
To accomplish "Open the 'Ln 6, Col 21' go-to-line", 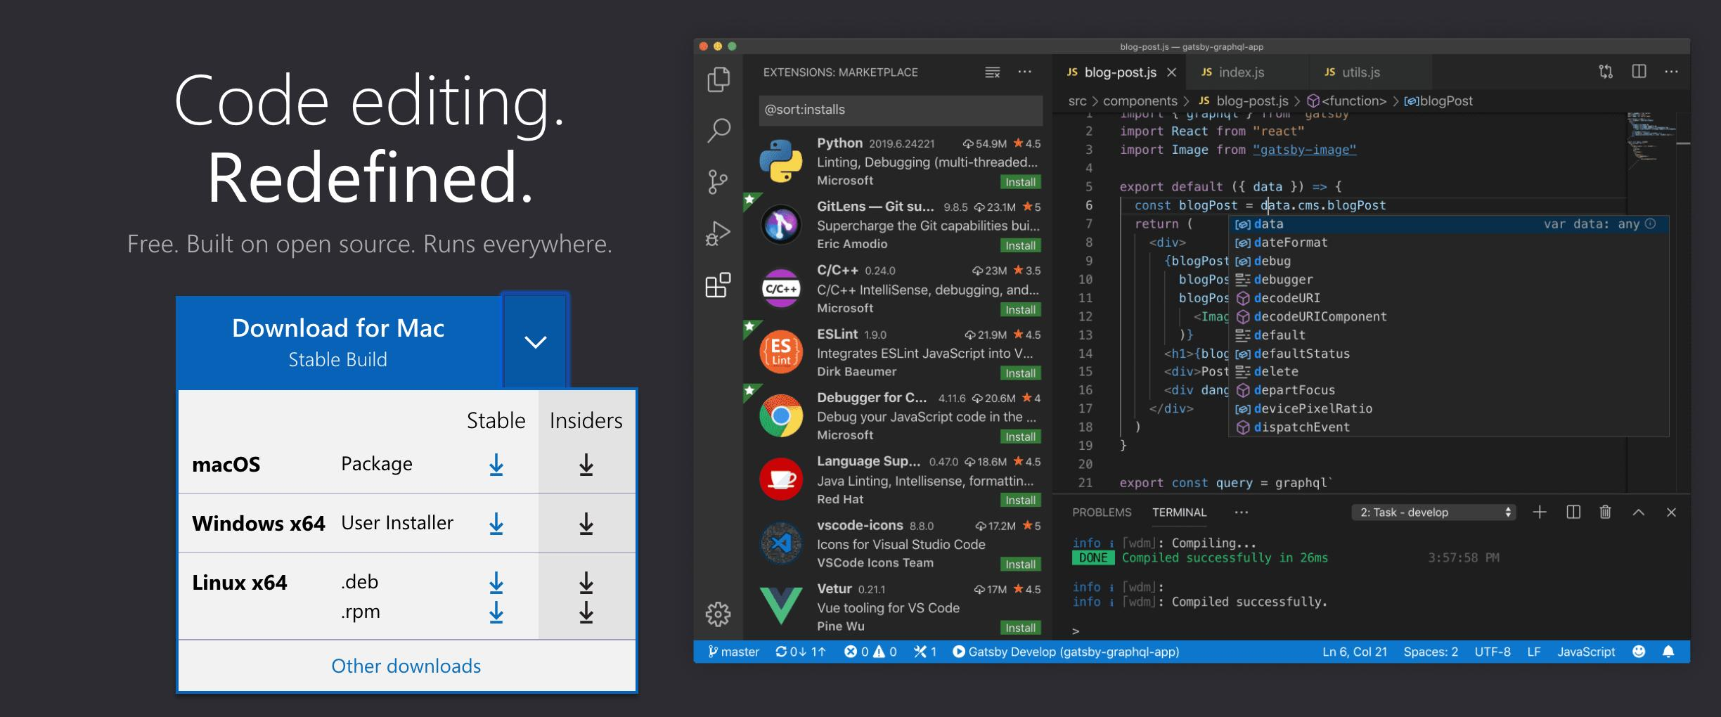I will point(1355,652).
